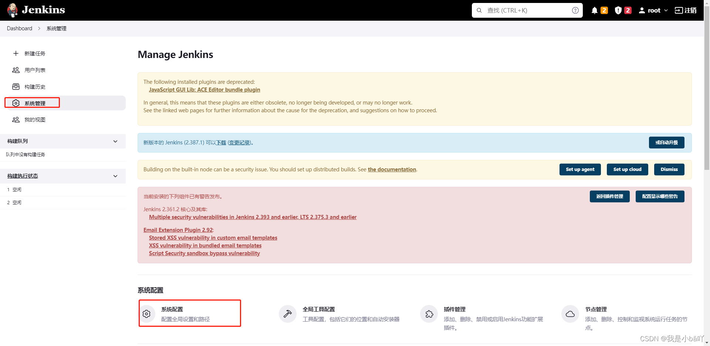Click the search magnifier icon
This screenshot has height=346, width=710.
(479, 10)
